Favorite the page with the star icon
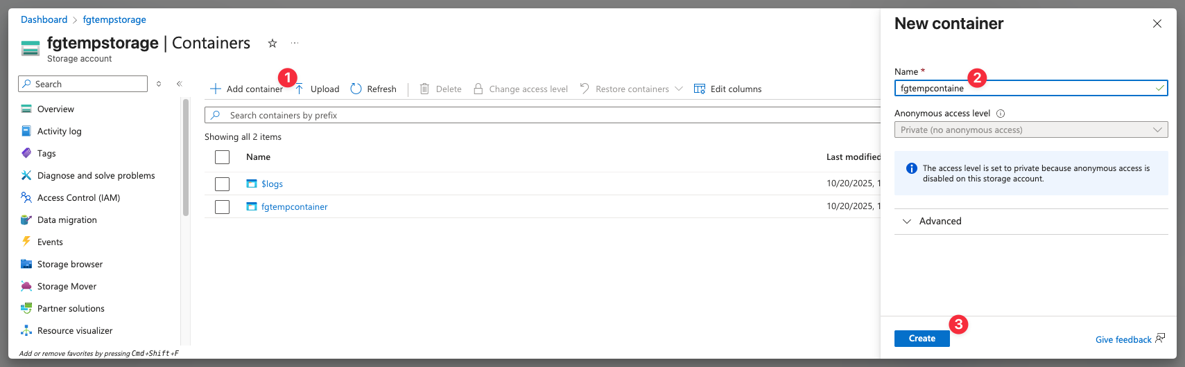1185x367 pixels. [273, 43]
